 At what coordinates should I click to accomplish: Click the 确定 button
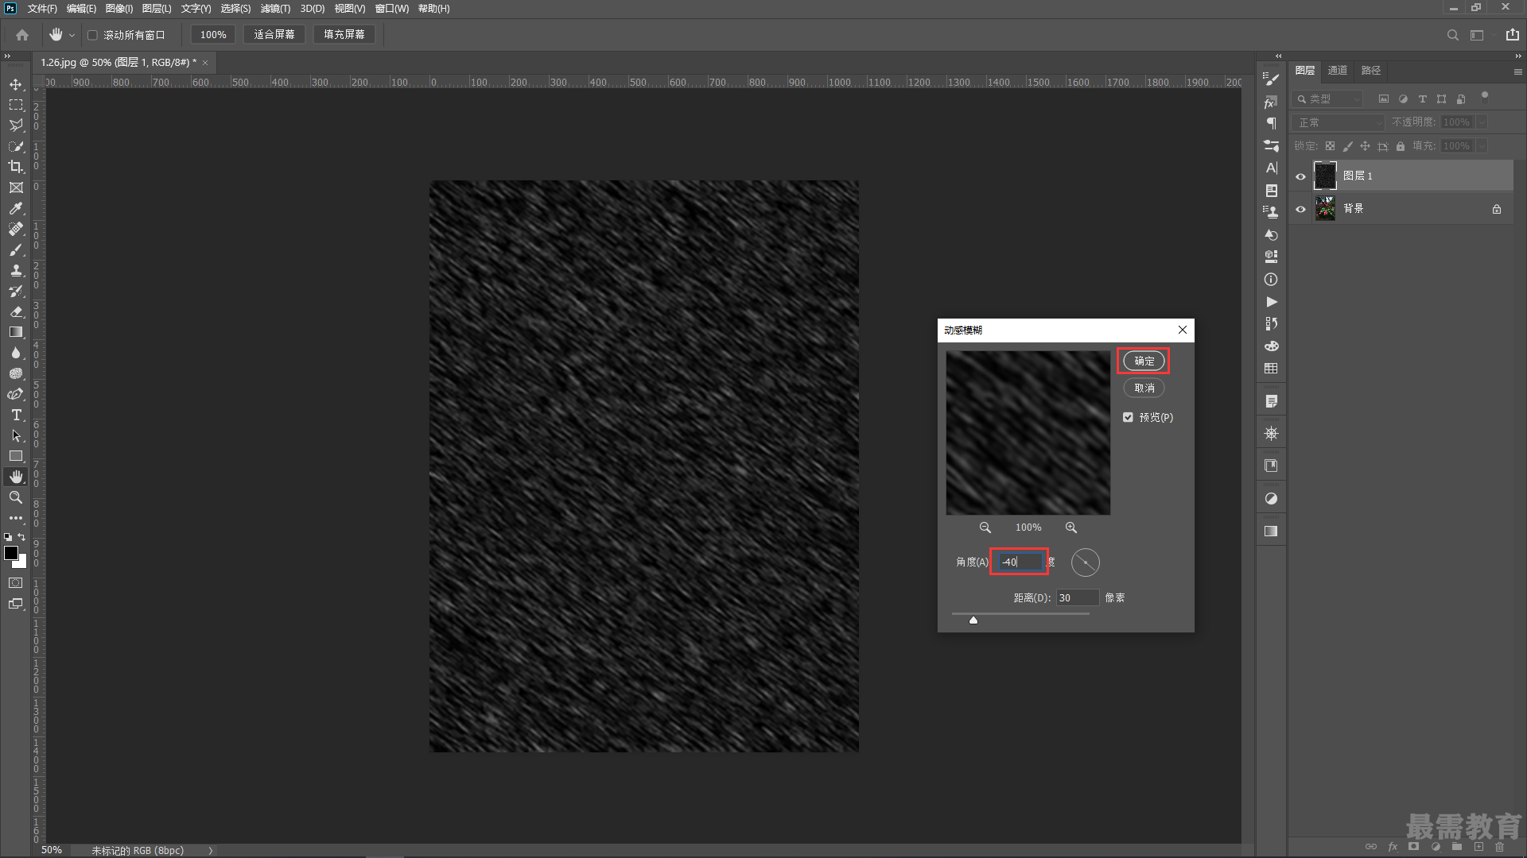1144,361
